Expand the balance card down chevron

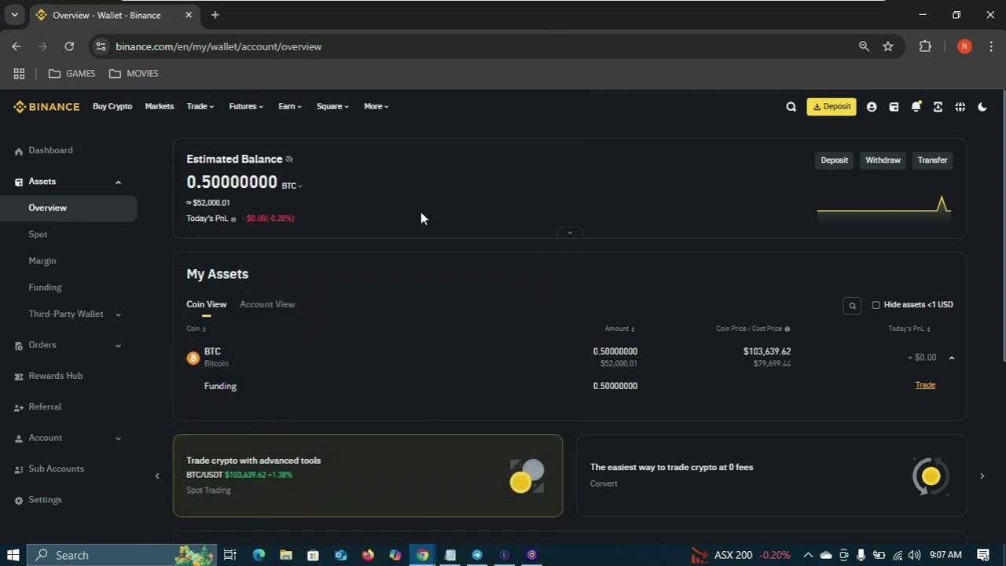click(x=570, y=233)
